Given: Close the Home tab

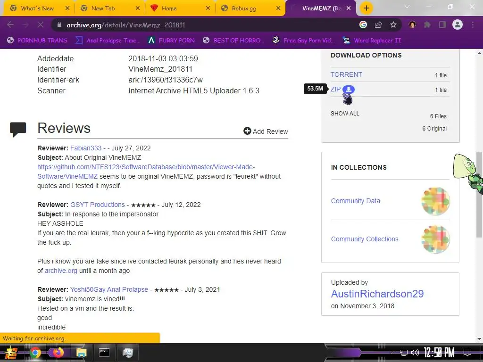Looking at the screenshot, I should click(x=208, y=8).
